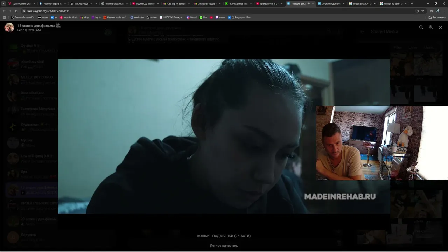
Task: Switch to the Криптоказино tab
Action: pos(22,3)
